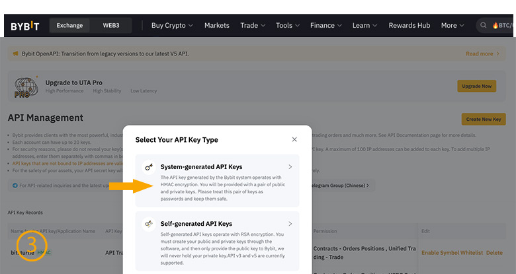Click Read more on V5 API banner
The width and height of the screenshot is (516, 274).
click(x=482, y=53)
